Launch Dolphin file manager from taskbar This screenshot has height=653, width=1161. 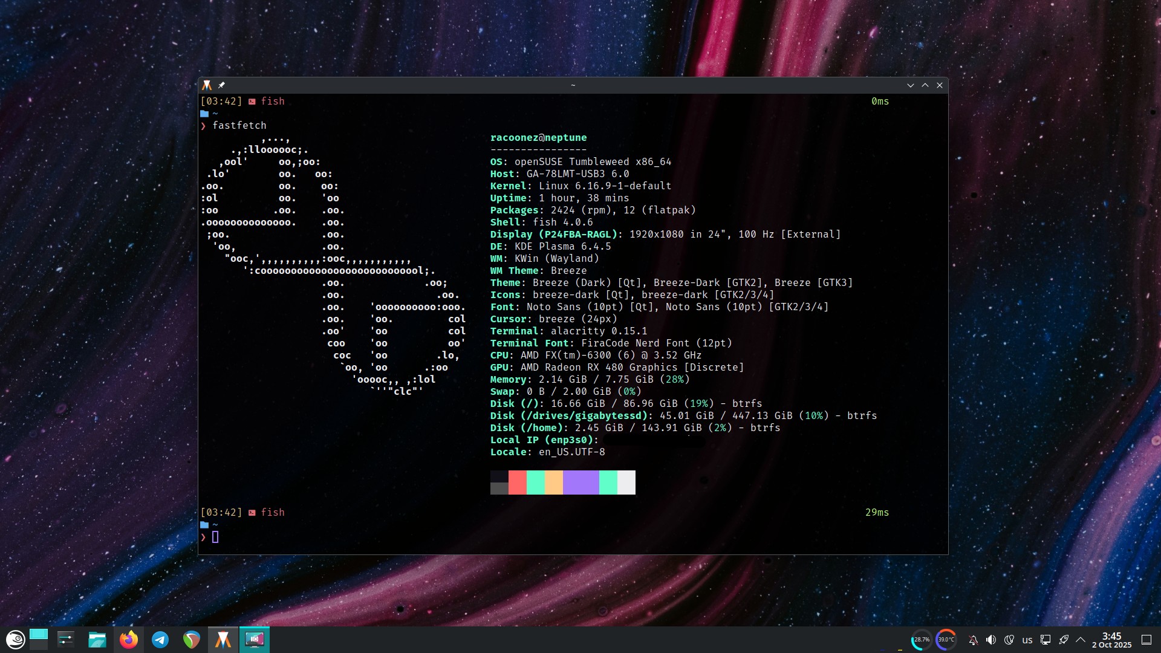97,639
